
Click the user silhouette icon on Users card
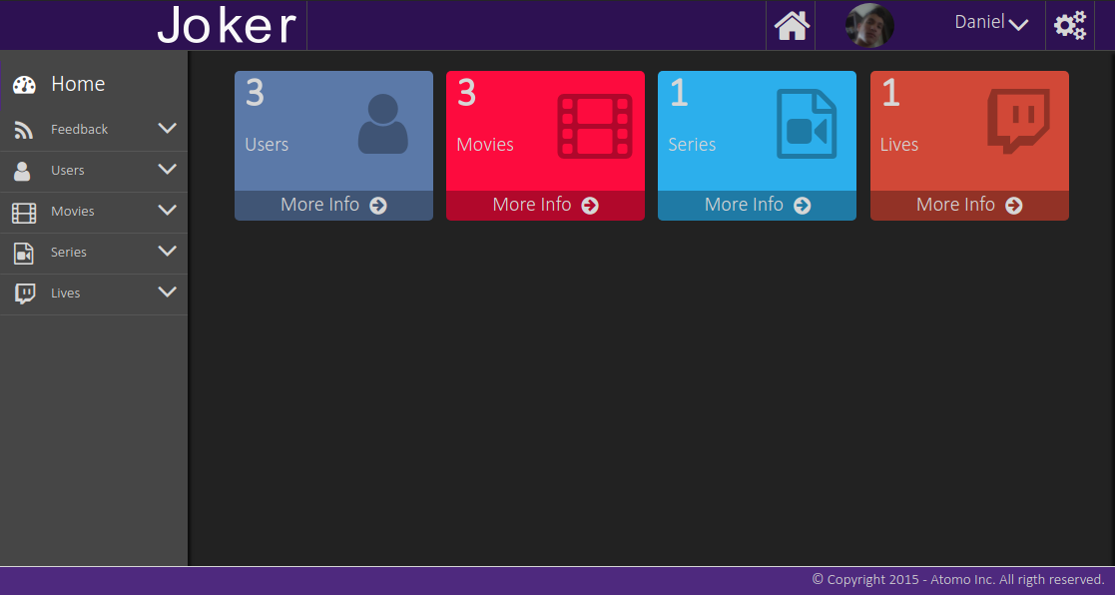pos(382,125)
